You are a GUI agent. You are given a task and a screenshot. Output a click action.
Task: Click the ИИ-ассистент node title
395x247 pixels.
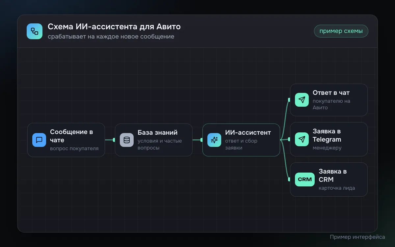[x=248, y=132]
